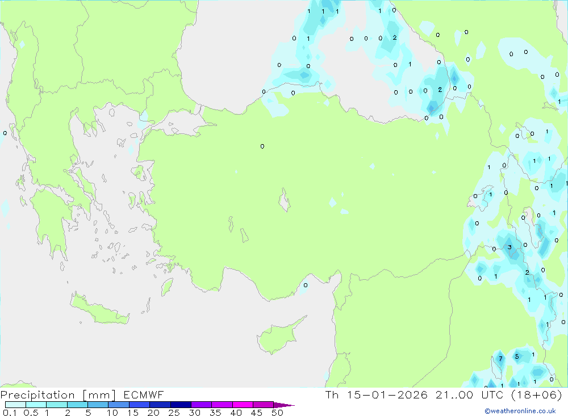Screen dimensions: 568x416
Task: Click the 25–30 mm navy legend swatch
Action: click(181, 405)
